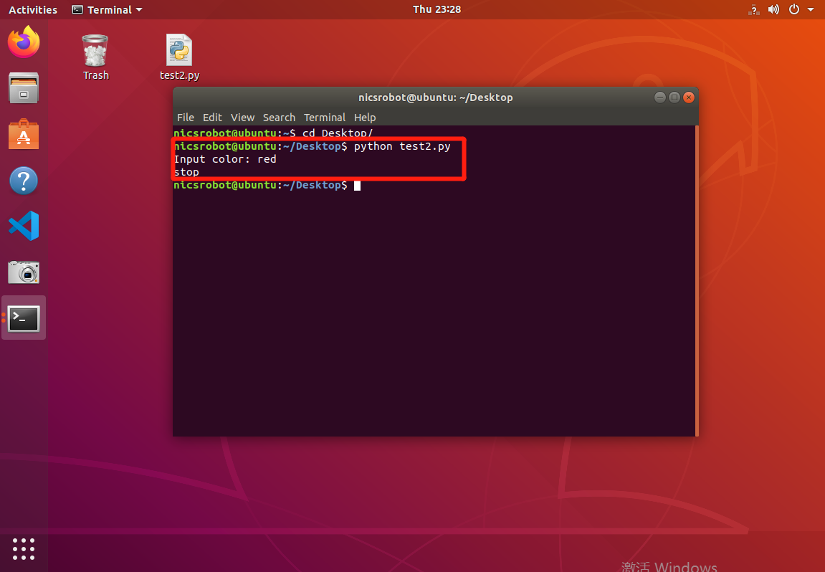Minimize the terminal window
This screenshot has width=825, height=572.
(660, 97)
